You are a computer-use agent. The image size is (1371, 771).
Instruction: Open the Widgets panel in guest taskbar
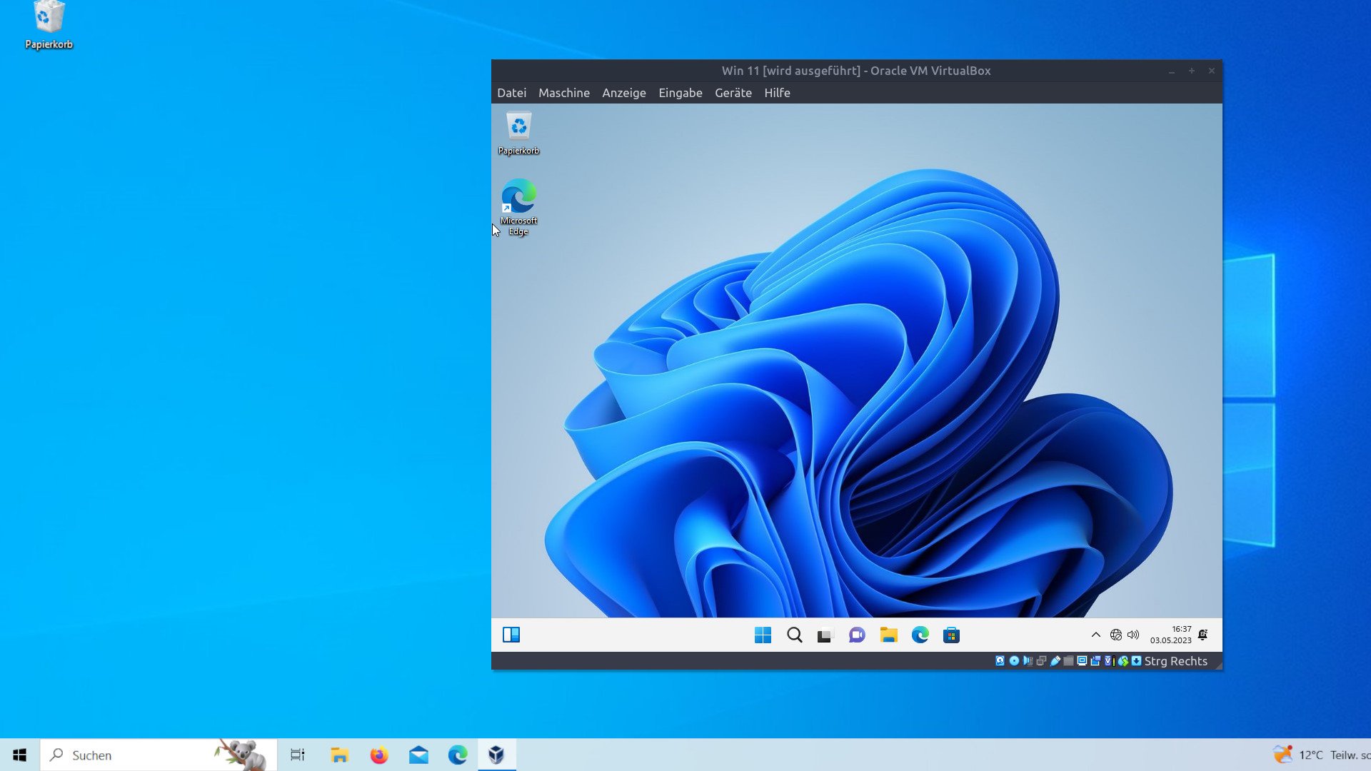tap(511, 635)
